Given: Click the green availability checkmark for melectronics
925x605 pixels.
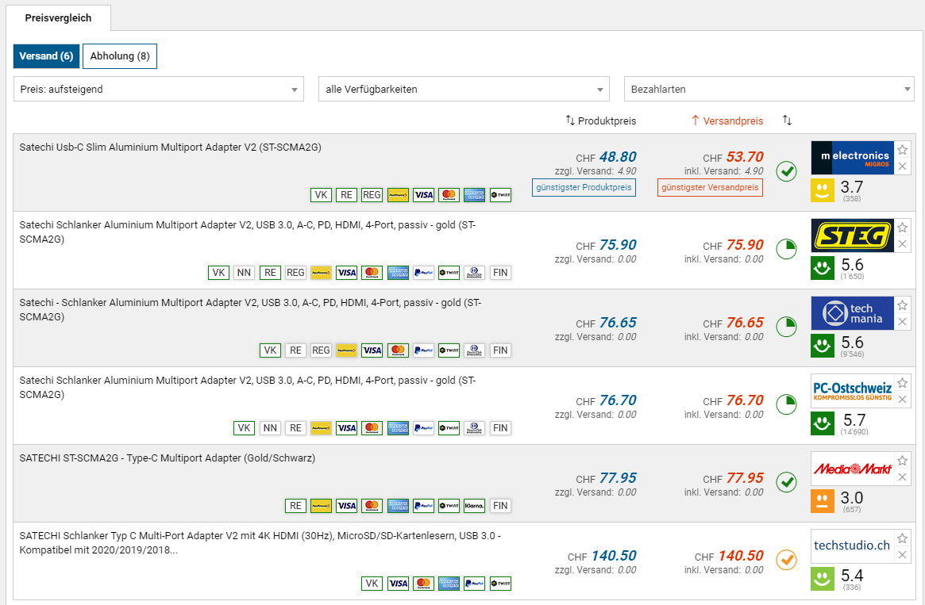Looking at the screenshot, I should pyautogui.click(x=786, y=171).
